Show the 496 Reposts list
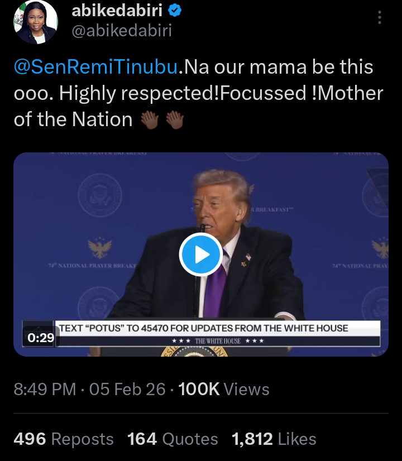 (63, 439)
